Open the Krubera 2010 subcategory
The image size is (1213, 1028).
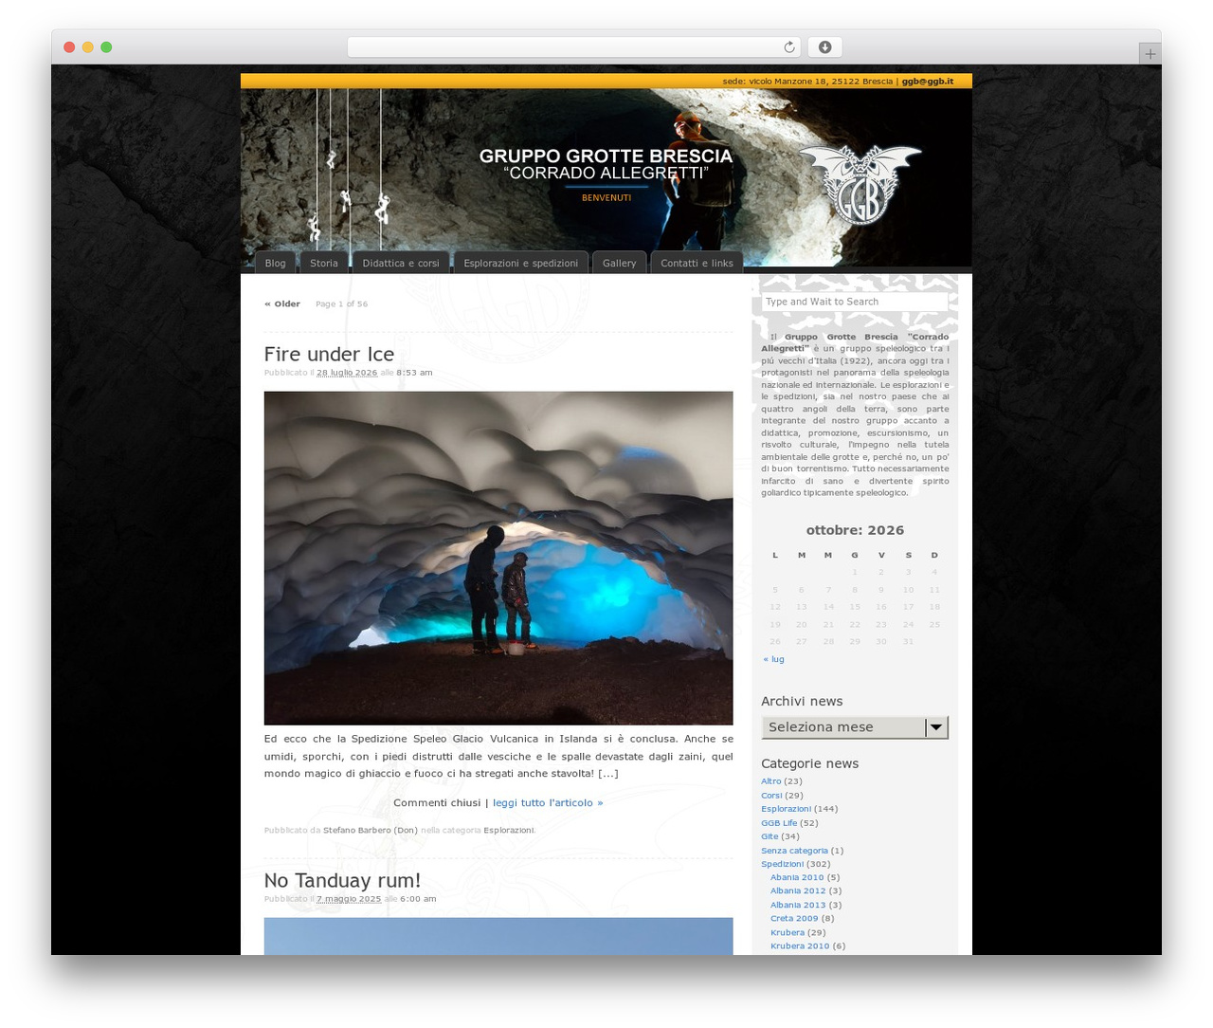point(800,945)
